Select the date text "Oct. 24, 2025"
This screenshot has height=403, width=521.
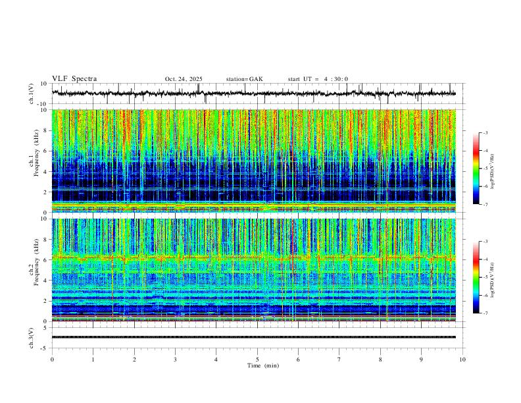tap(184, 79)
